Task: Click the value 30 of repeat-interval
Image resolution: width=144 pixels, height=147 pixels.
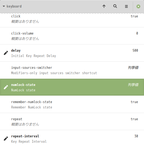Action: tap(136, 136)
